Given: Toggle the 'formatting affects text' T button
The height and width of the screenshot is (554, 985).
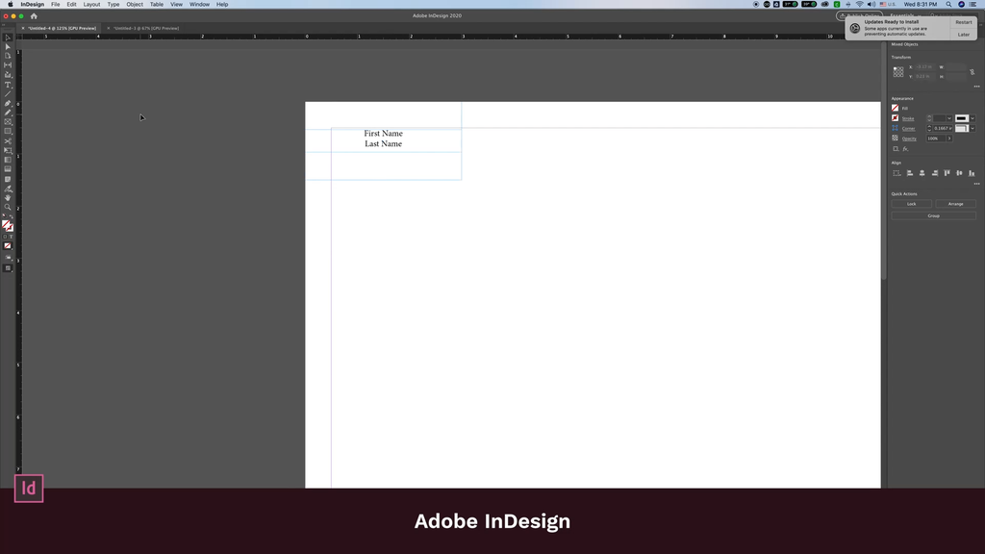Looking at the screenshot, I should 12,236.
